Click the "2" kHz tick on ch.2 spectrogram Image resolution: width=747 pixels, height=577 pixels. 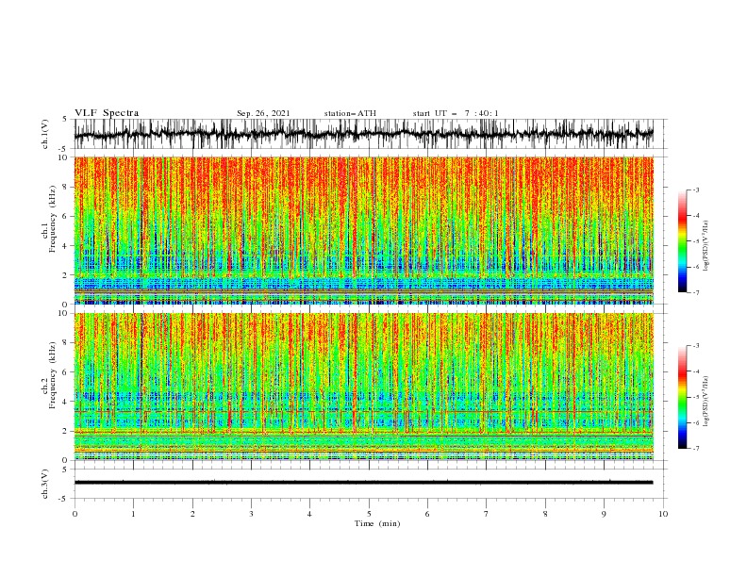coord(67,431)
